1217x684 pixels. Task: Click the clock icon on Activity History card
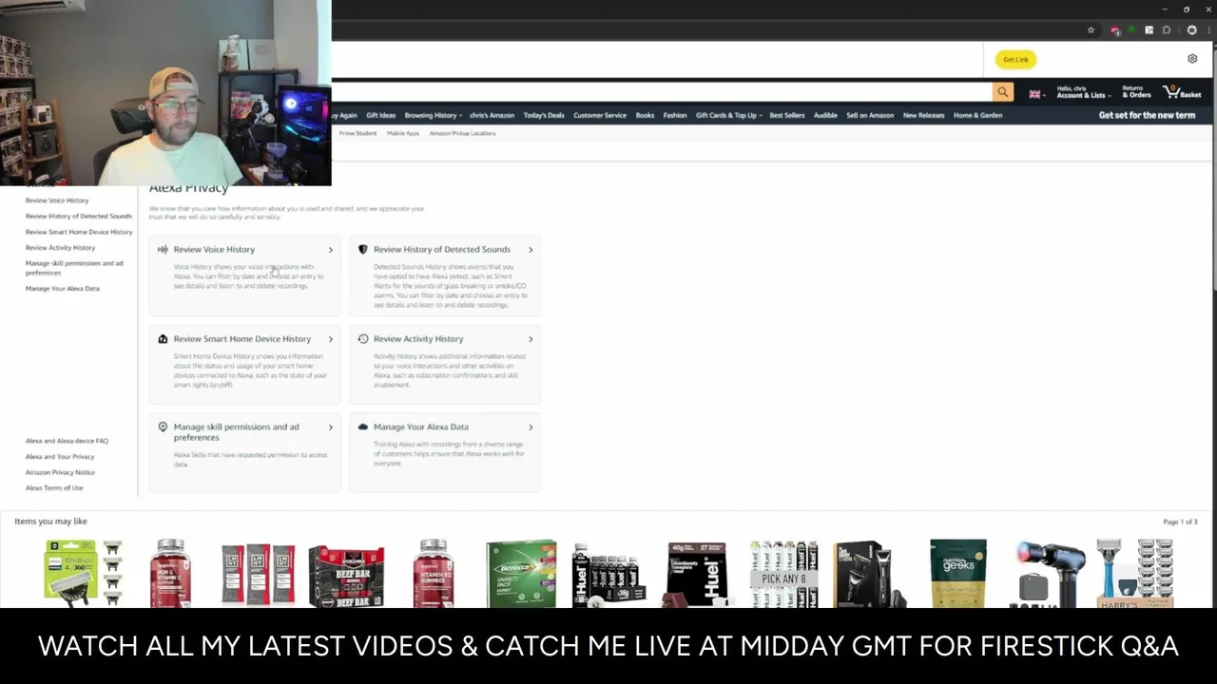coord(362,338)
